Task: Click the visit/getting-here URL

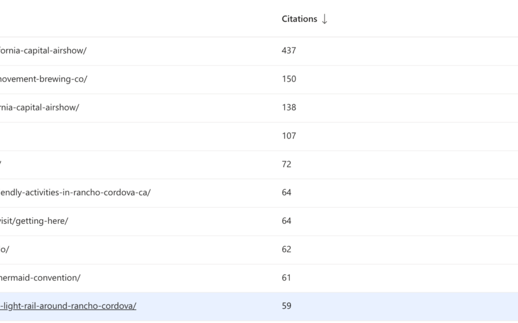Action: pos(34,221)
